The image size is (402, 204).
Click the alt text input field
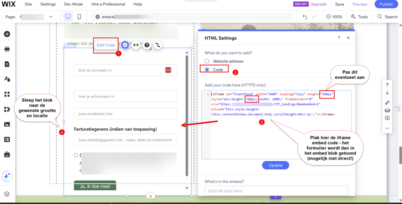276,191
